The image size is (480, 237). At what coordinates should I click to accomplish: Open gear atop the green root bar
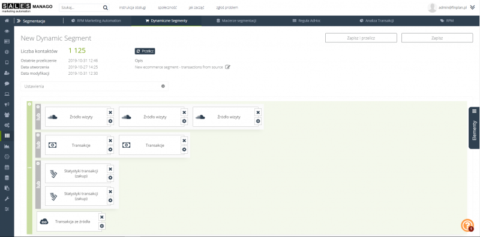coord(29,104)
